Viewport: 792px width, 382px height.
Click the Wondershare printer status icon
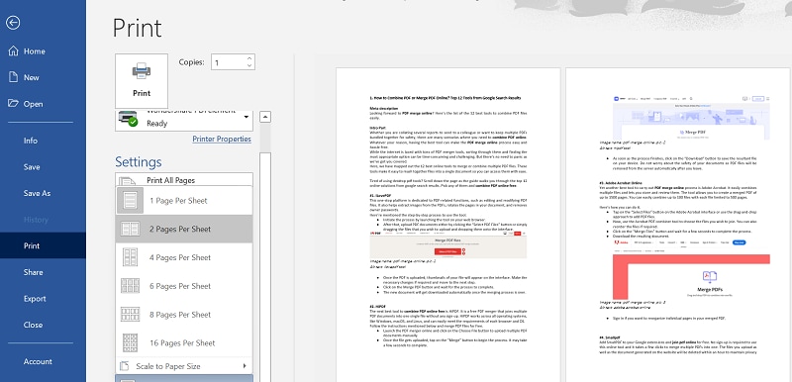[128, 118]
